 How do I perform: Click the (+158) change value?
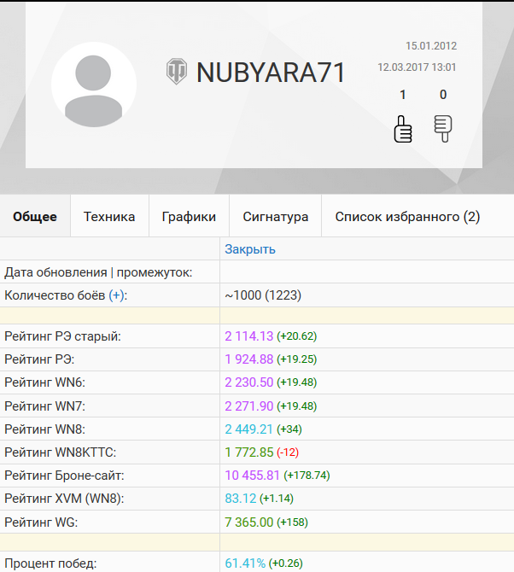(x=292, y=522)
